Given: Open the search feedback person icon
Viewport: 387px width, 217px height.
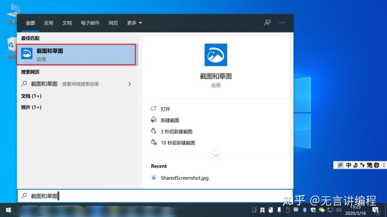Looking at the screenshot, I should [267, 23].
